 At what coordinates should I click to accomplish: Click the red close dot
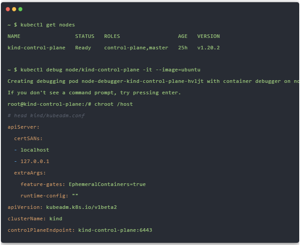coord(8,9)
